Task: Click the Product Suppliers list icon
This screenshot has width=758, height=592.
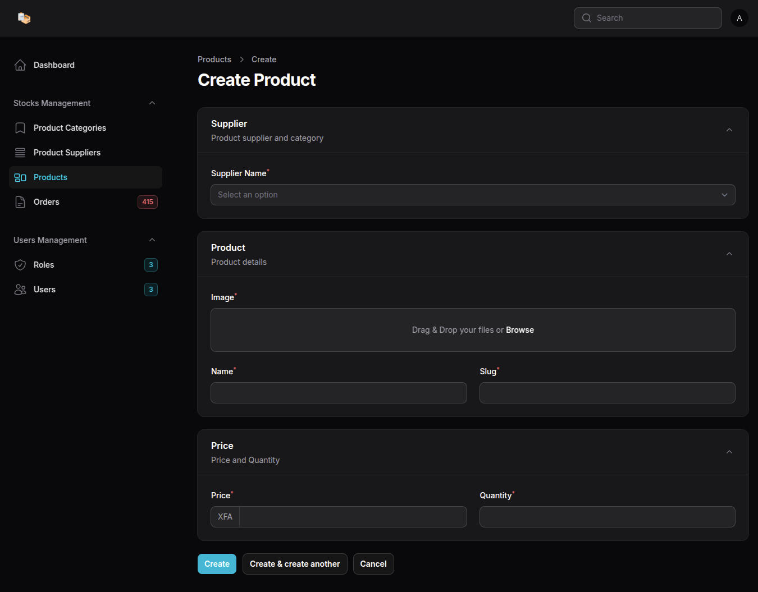Action: [x=20, y=153]
